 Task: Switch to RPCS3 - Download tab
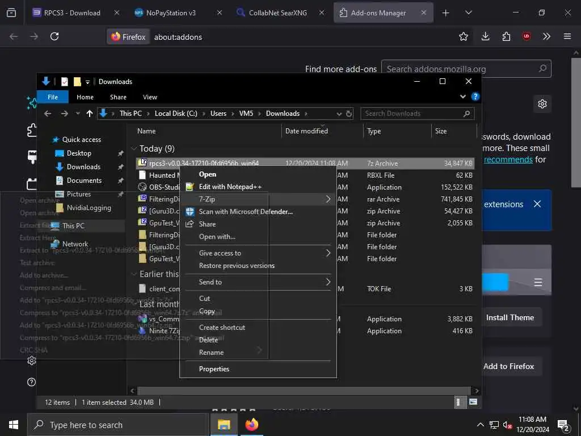pos(72,12)
